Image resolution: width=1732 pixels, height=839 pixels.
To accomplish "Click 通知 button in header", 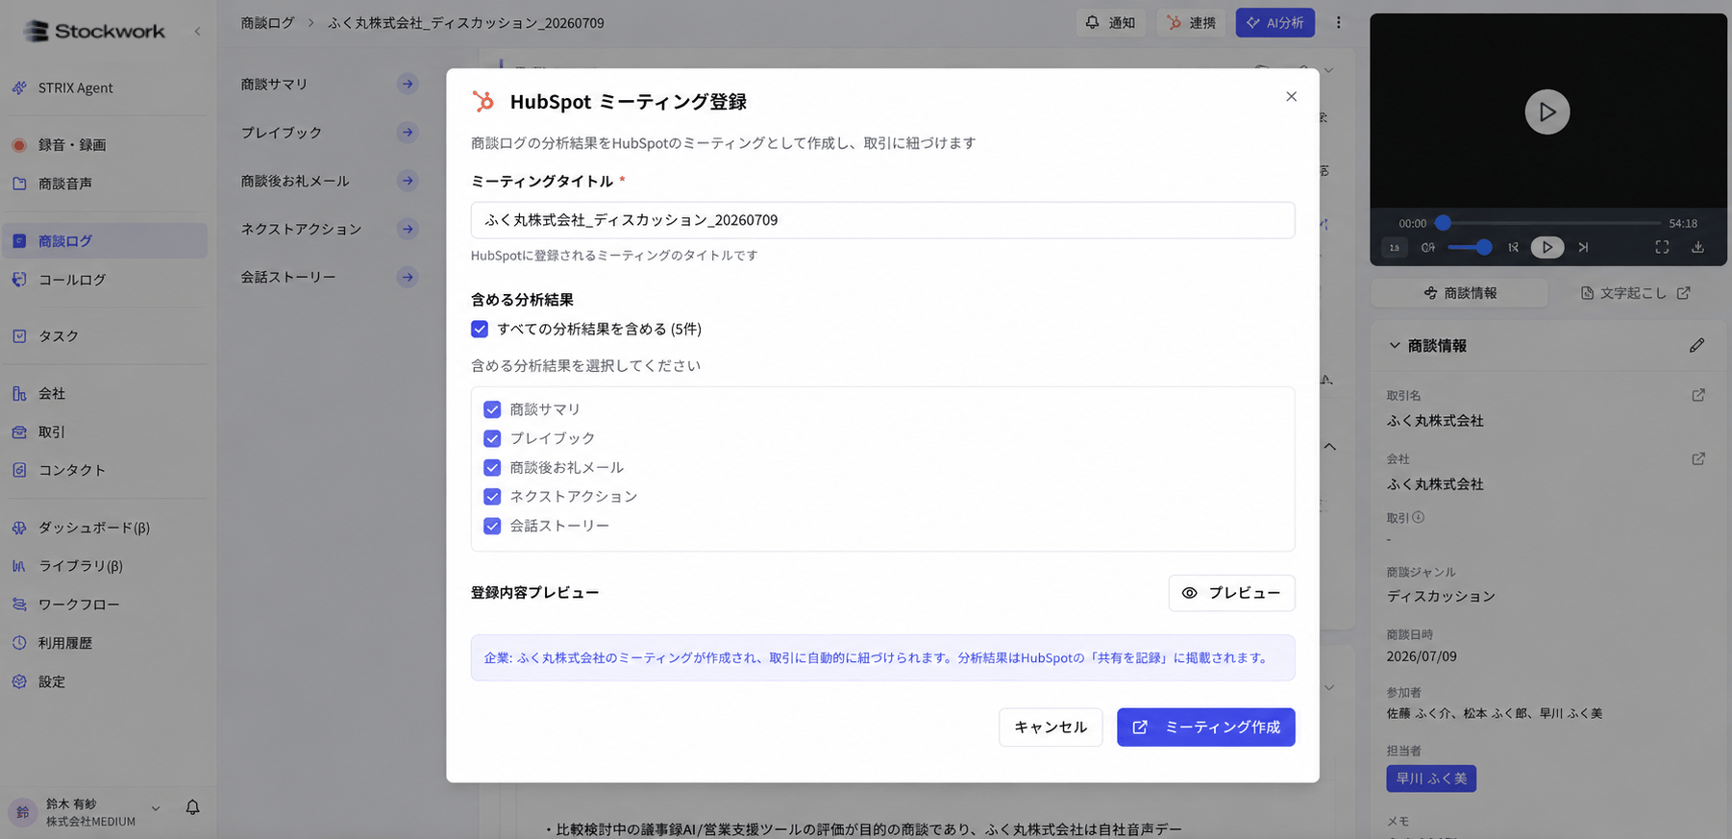I will point(1110,23).
